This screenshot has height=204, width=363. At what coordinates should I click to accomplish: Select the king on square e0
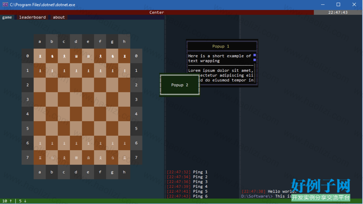tap(88, 56)
